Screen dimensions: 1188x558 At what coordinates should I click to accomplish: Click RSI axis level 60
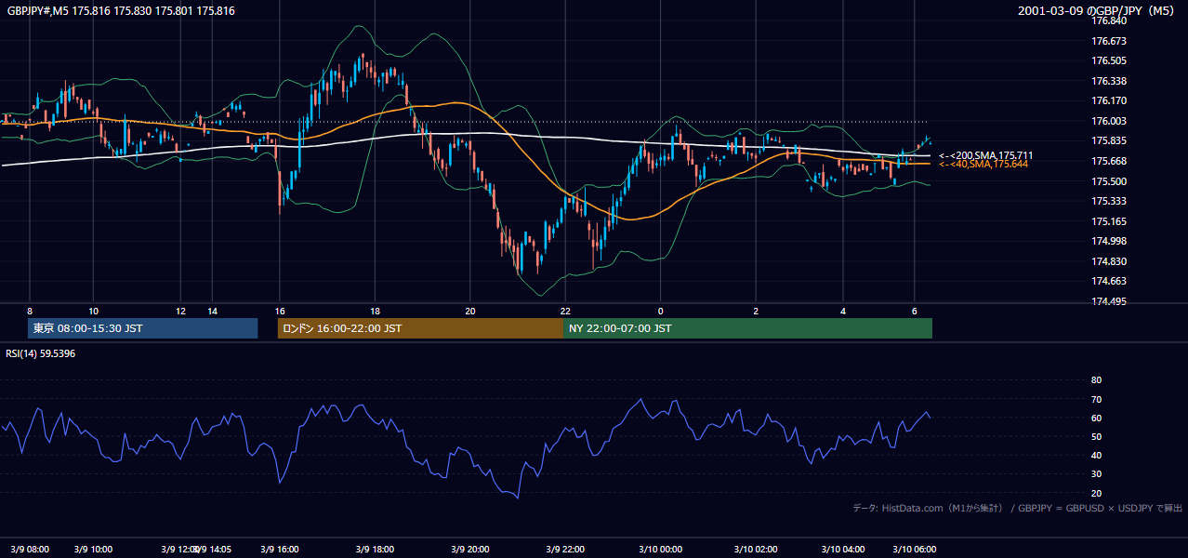click(1096, 418)
